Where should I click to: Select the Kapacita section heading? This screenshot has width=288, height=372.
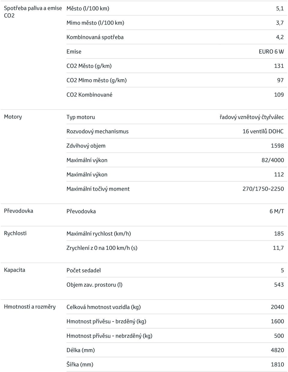tap(15, 270)
